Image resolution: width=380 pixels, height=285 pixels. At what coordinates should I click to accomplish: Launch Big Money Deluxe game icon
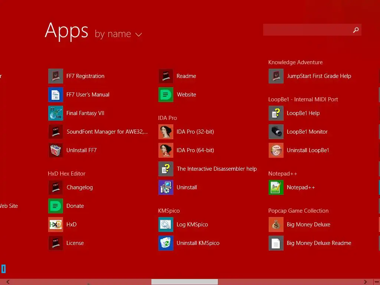pos(276,225)
